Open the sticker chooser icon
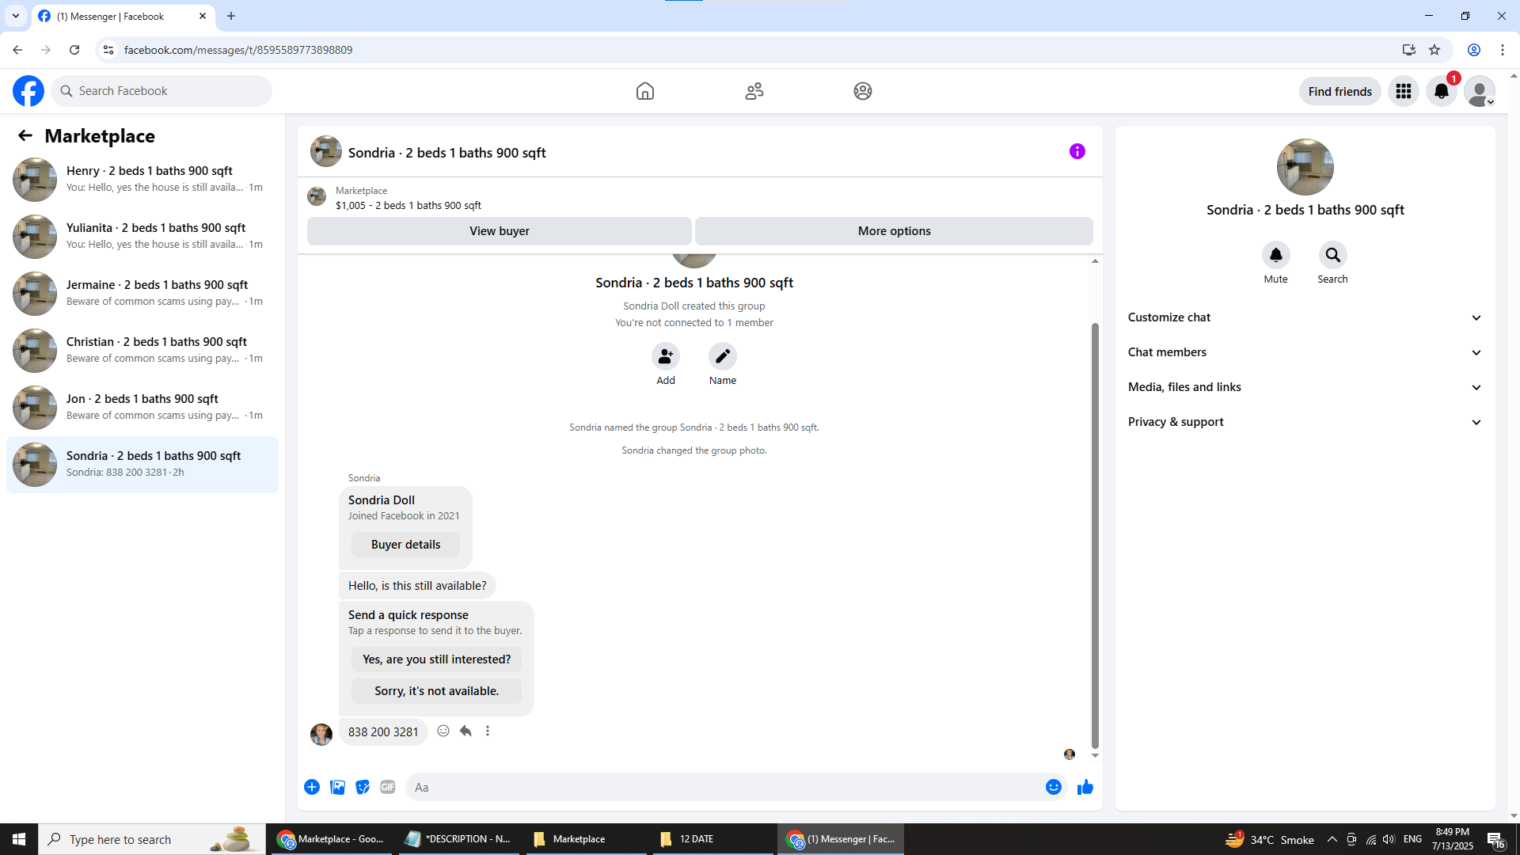The height and width of the screenshot is (855, 1520). point(363,787)
